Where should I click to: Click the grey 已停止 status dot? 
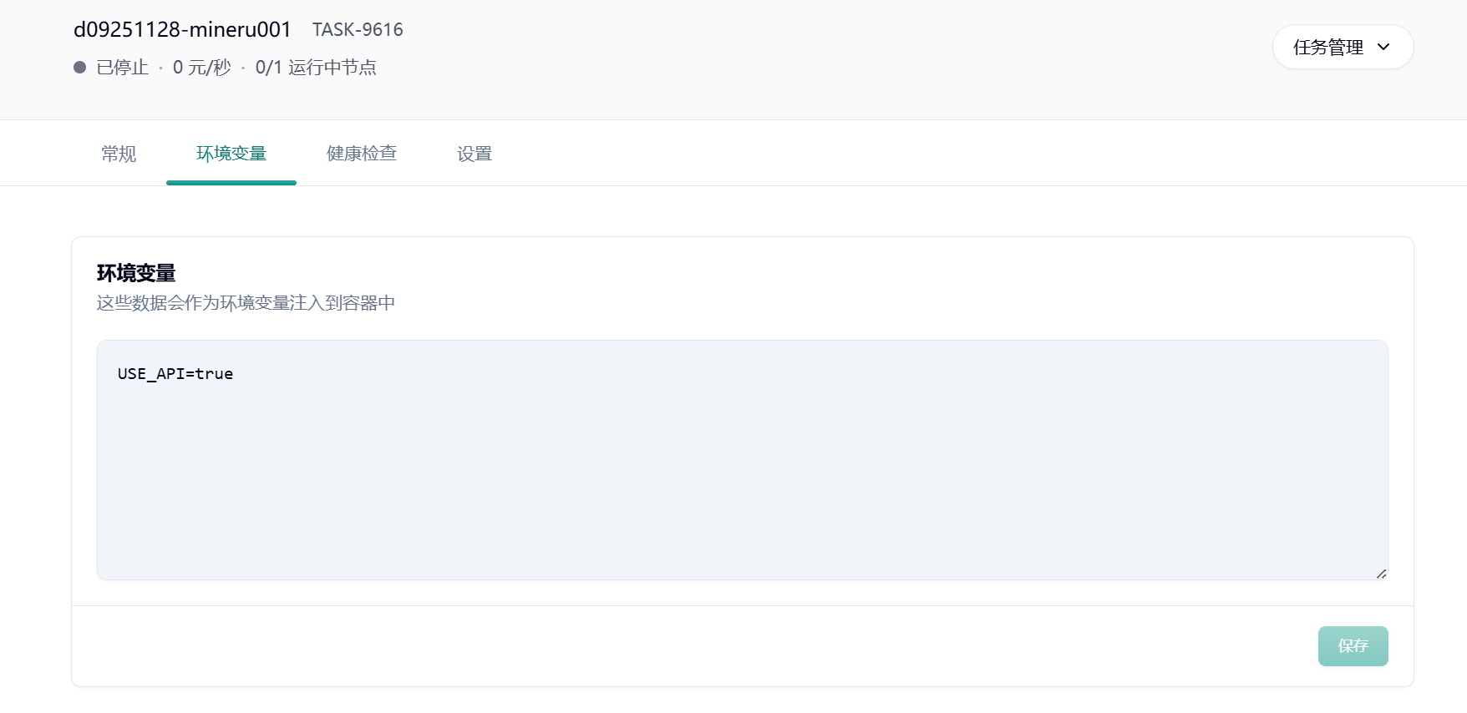[80, 68]
